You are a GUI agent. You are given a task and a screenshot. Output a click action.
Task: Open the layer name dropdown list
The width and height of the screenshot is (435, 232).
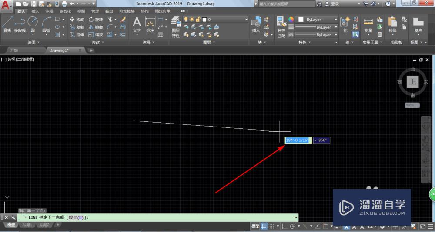tap(246, 20)
